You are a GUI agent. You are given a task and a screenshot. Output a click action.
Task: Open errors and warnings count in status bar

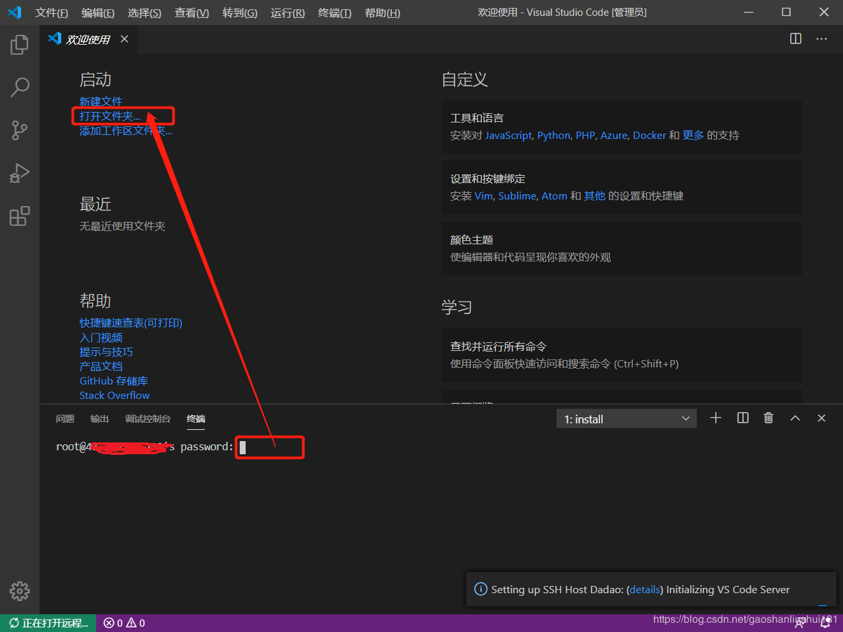tap(124, 623)
